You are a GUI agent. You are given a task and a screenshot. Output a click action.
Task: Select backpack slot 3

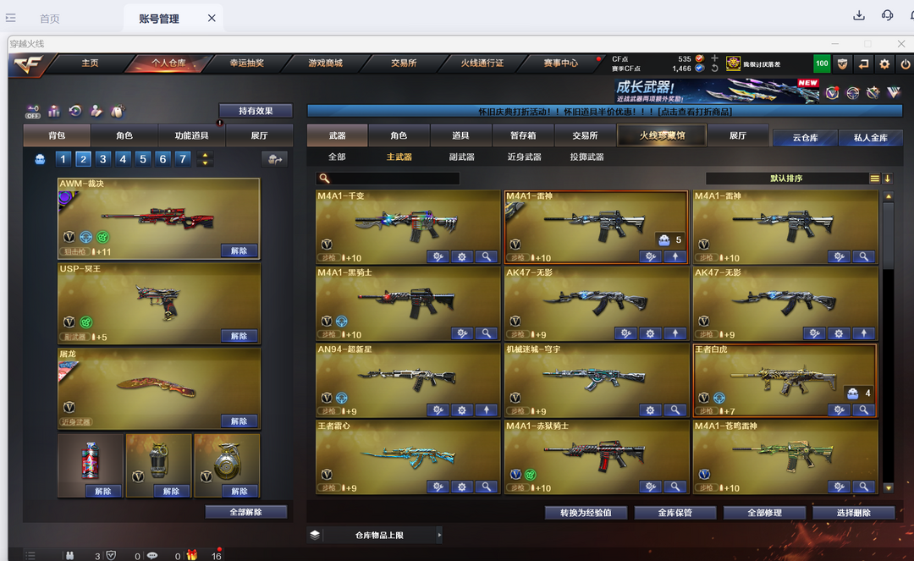[102, 158]
